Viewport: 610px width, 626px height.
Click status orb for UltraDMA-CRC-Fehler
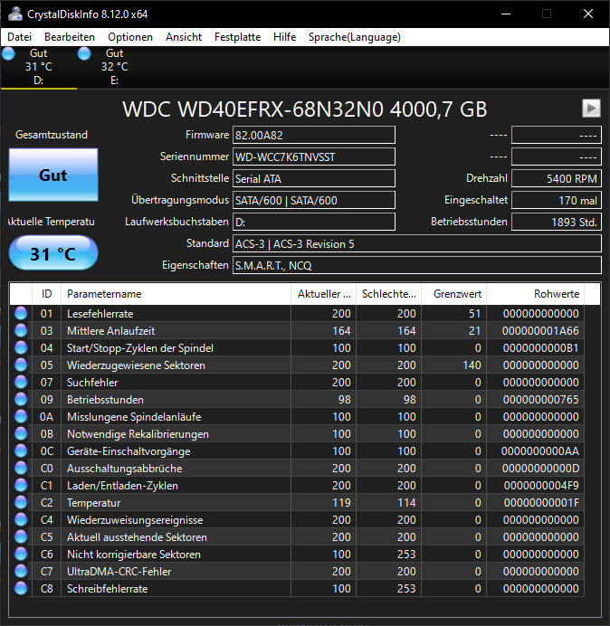(21, 571)
